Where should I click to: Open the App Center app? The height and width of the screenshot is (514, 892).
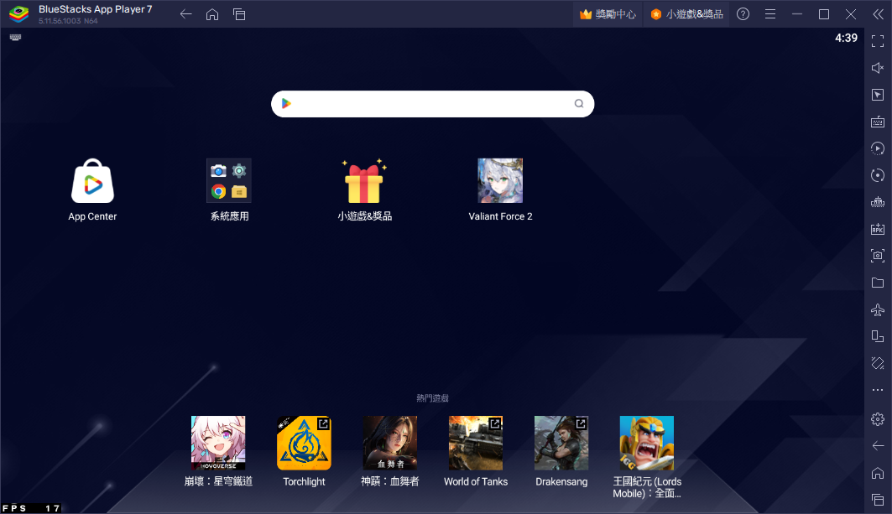point(93,181)
